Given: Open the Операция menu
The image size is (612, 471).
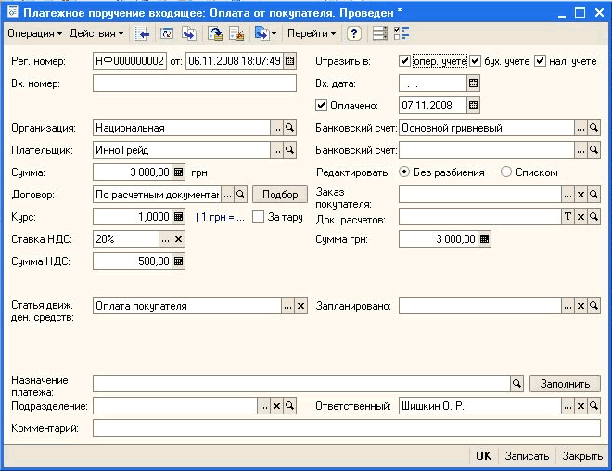Looking at the screenshot, I should pyautogui.click(x=34, y=33).
